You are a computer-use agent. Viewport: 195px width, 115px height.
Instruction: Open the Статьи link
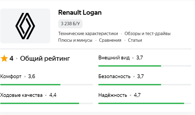(x=135, y=40)
